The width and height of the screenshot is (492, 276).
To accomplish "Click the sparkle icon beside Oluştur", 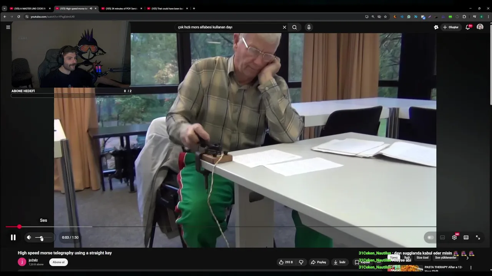I will [x=436, y=27].
